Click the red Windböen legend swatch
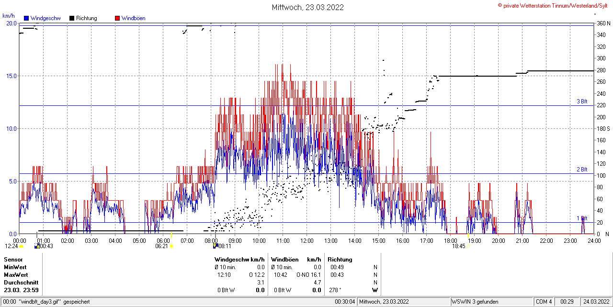Viewport: 613px width, 307px height. [x=117, y=18]
